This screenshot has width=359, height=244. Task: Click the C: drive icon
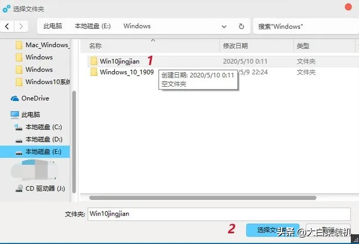click(18, 127)
